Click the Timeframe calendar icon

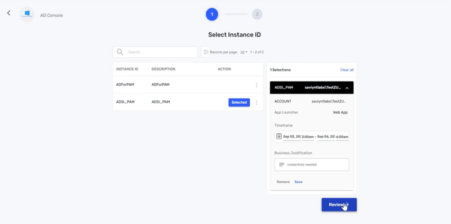[x=278, y=136]
